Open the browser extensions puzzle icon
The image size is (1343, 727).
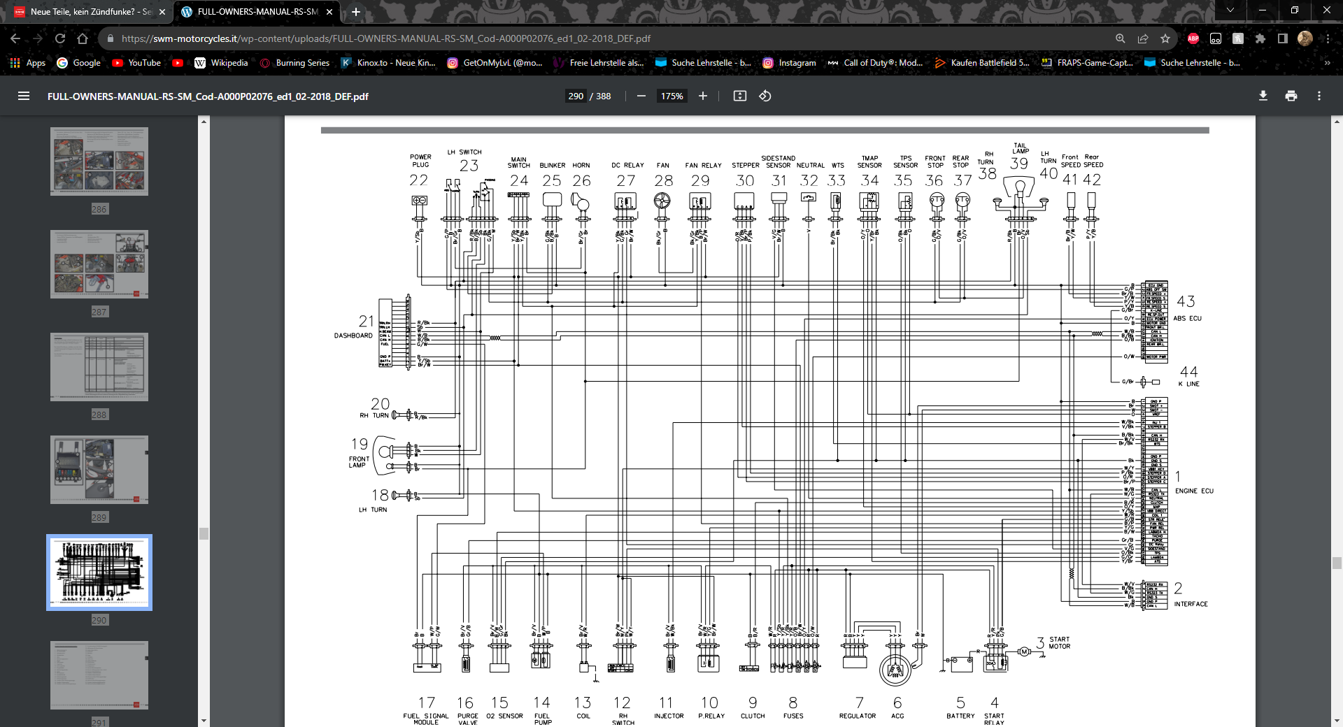coord(1260,39)
